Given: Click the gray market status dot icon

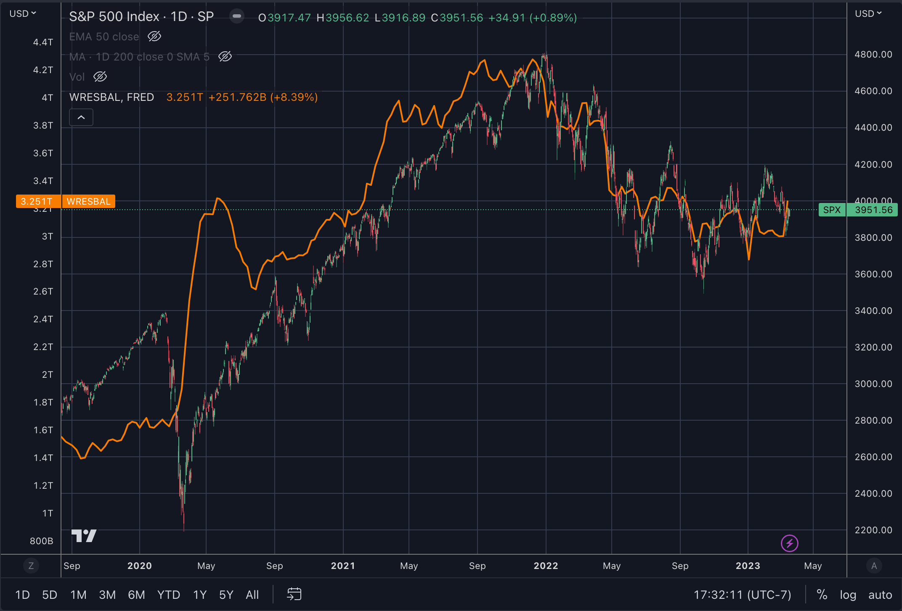Looking at the screenshot, I should 237,16.
